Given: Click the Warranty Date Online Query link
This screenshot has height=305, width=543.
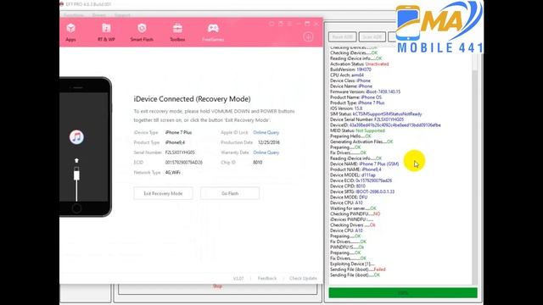Looking at the screenshot, I should [x=266, y=152].
